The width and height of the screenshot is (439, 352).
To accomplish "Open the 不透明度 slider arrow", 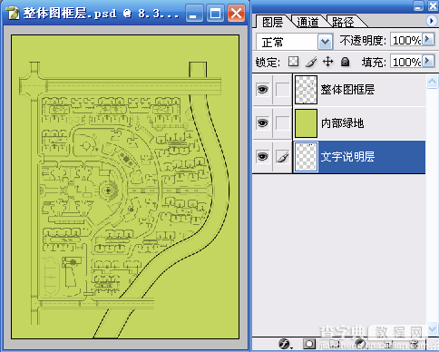I will point(428,39).
